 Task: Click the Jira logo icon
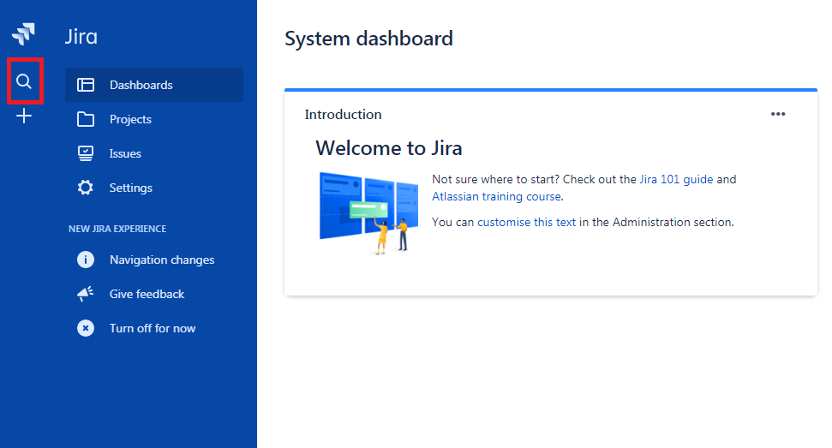click(23, 34)
